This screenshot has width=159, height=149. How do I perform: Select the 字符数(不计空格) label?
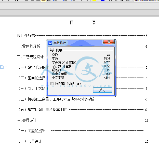tap(64, 62)
